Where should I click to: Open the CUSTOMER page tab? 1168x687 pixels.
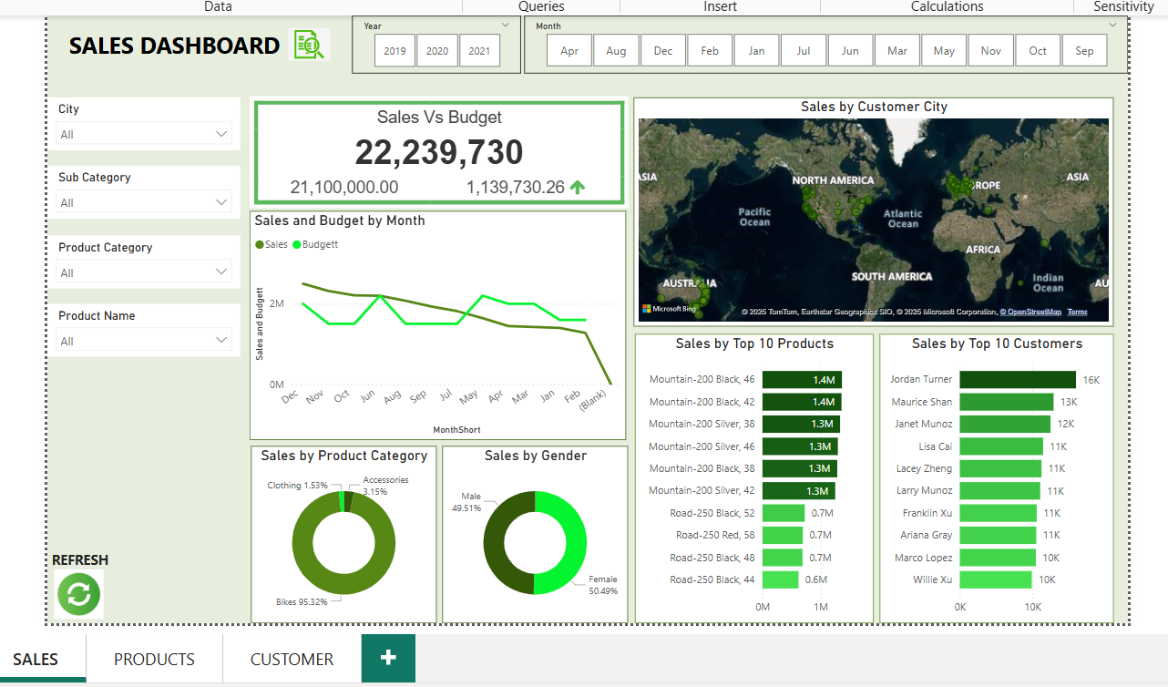point(292,659)
